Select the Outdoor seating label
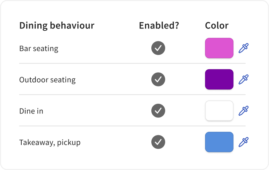 (x=47, y=80)
